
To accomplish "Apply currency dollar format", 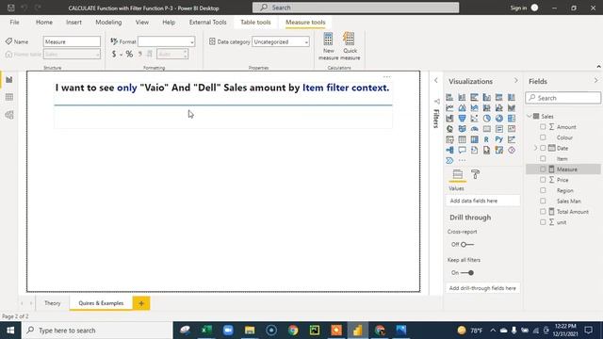I will [114, 55].
